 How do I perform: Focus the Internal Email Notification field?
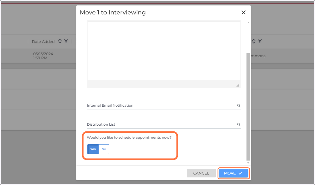click(x=164, y=106)
